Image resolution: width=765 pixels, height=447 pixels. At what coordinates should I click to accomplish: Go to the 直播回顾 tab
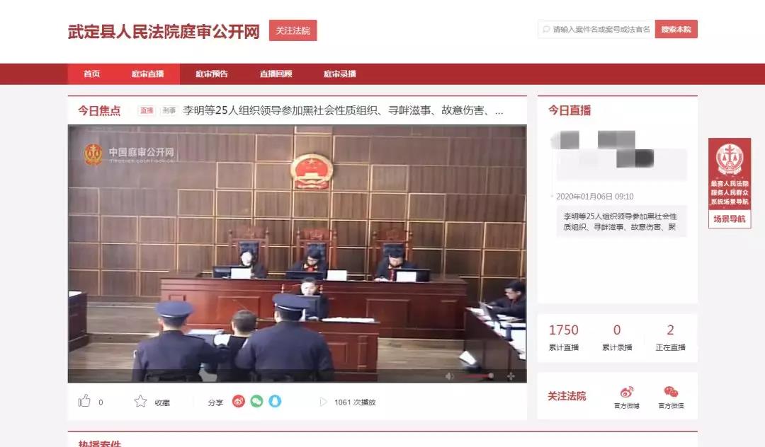click(276, 74)
